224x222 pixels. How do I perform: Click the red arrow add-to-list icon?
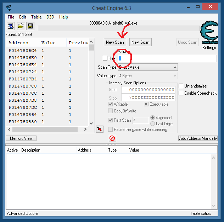click(100, 129)
